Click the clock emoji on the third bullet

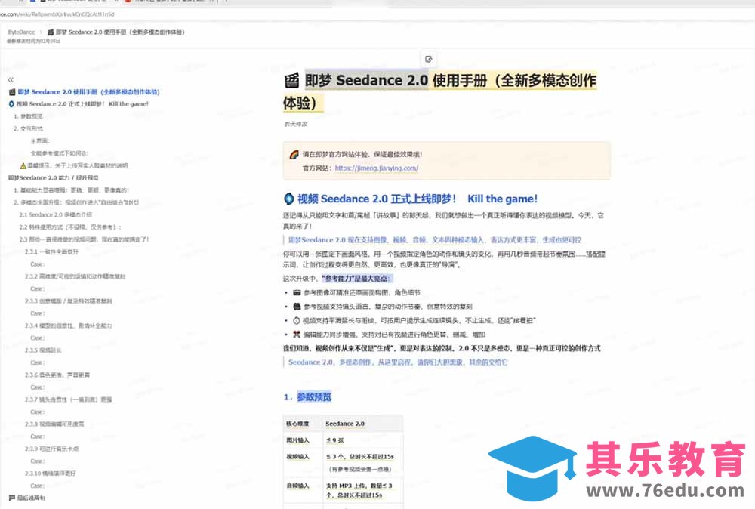pos(297,320)
